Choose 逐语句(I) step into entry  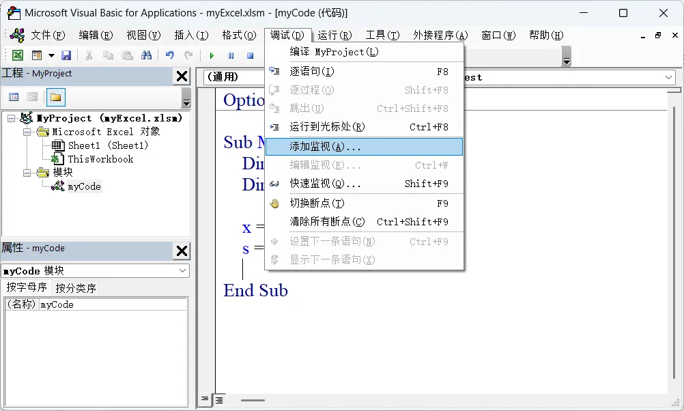pyautogui.click(x=365, y=72)
